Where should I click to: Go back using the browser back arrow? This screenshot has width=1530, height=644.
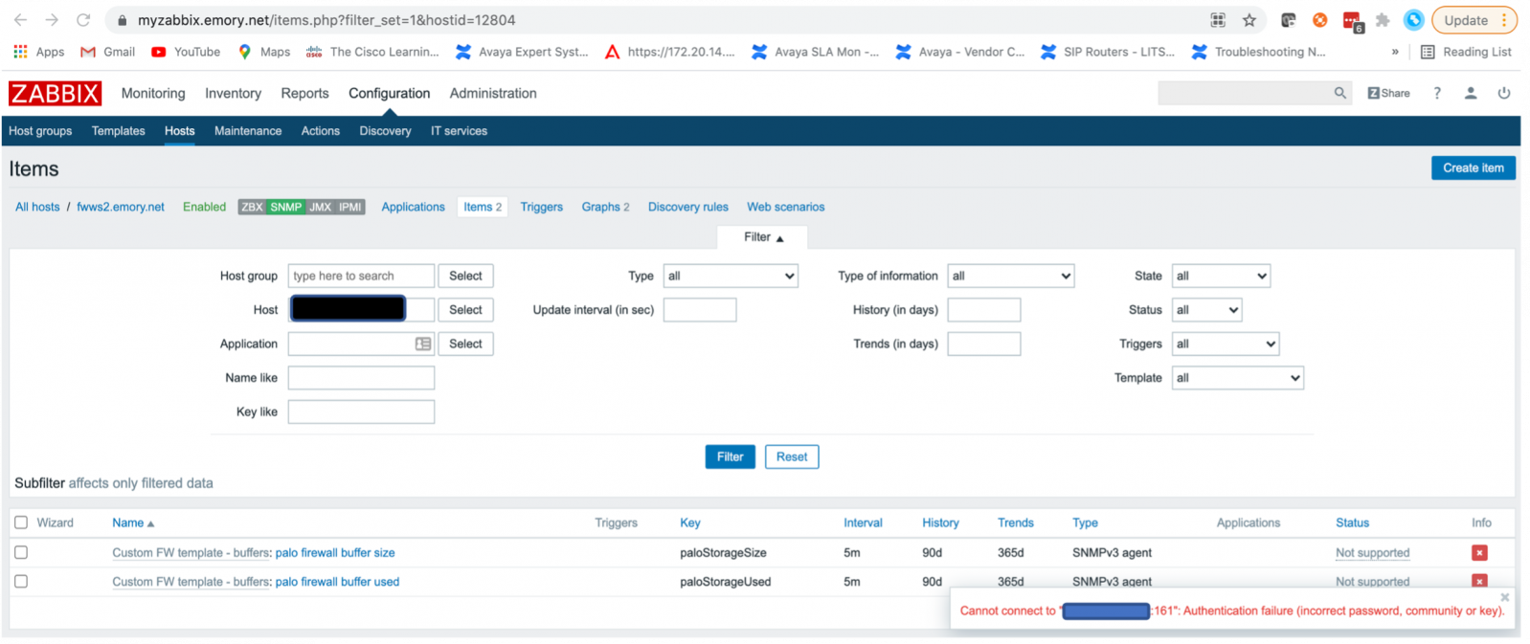coord(20,20)
